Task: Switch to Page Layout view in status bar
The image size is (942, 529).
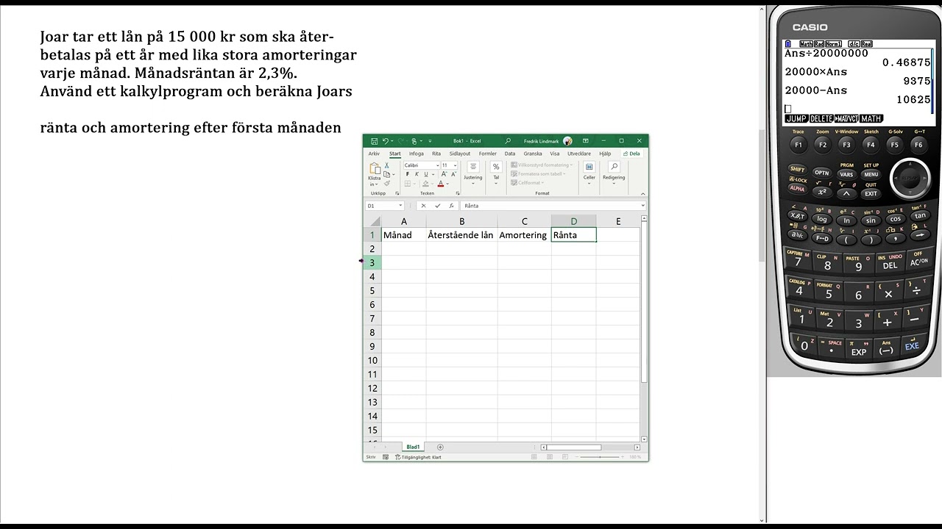Action: 550,457
